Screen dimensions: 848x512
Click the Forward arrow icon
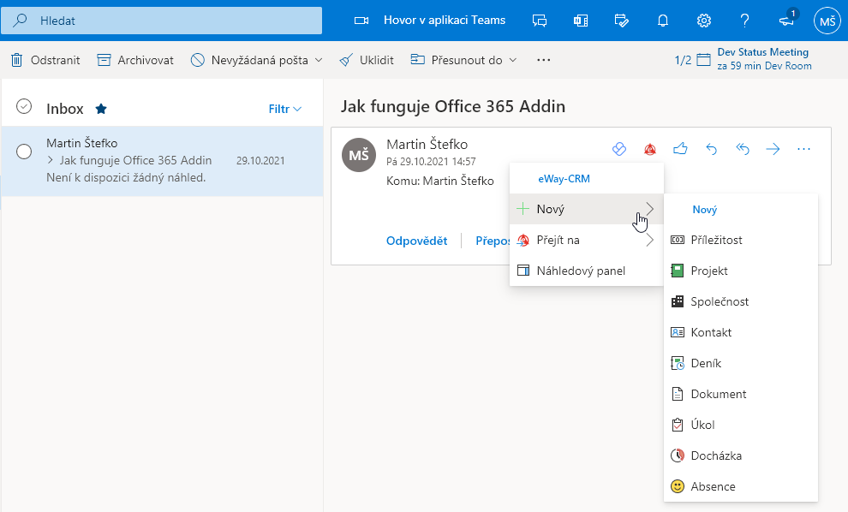pyautogui.click(x=773, y=149)
